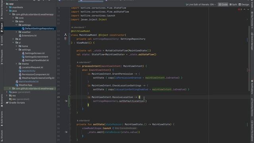This screenshot has height=143, width=254.
Task: Click gutter icon beside settingsRepository parameter line
Action: tap(65, 39)
